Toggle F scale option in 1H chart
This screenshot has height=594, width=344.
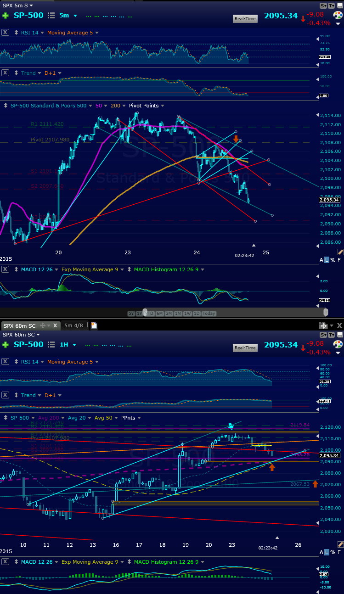tap(340, 552)
